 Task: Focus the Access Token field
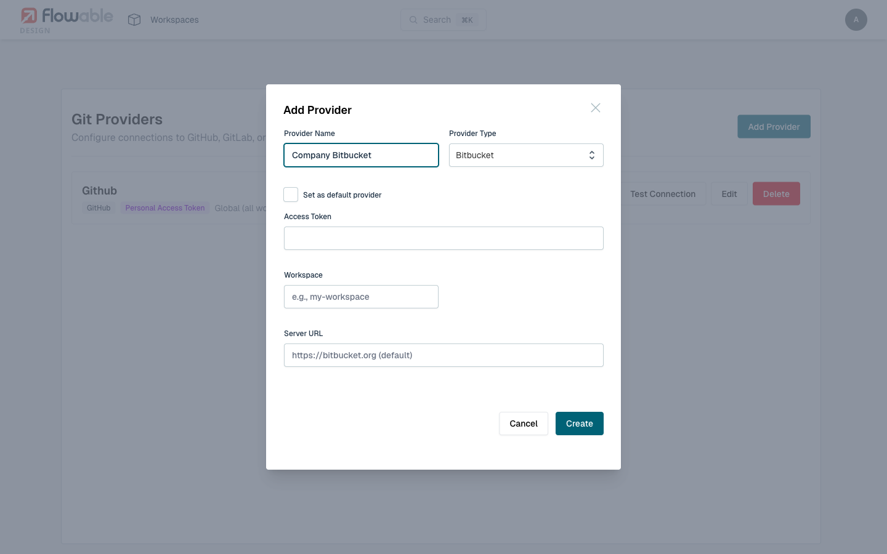pyautogui.click(x=443, y=238)
